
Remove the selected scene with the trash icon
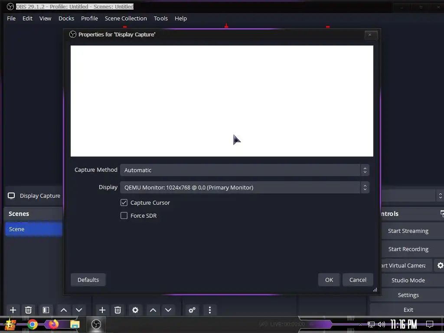point(28,310)
